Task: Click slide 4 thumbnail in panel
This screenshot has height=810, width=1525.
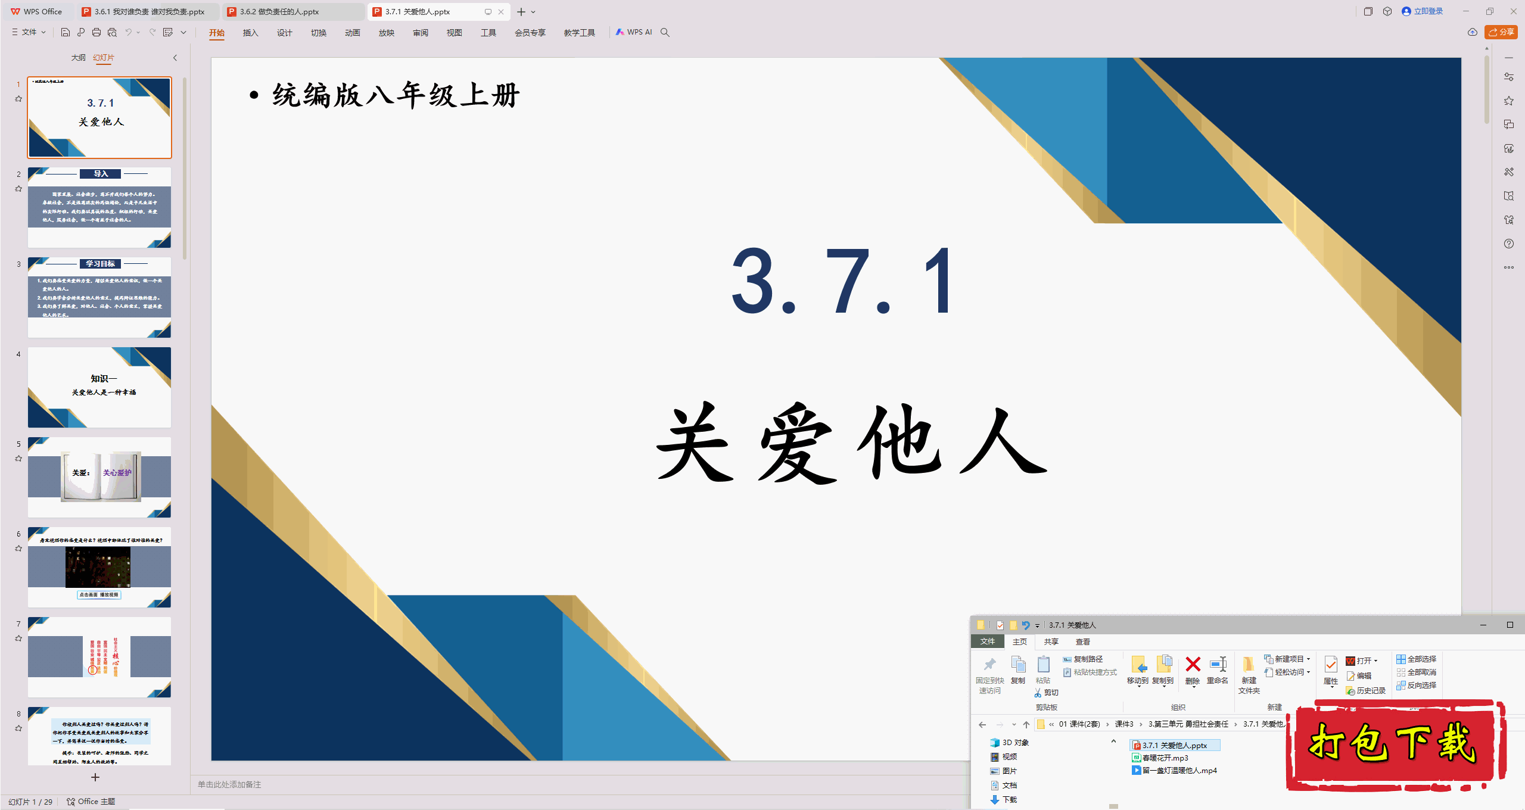Action: (98, 387)
